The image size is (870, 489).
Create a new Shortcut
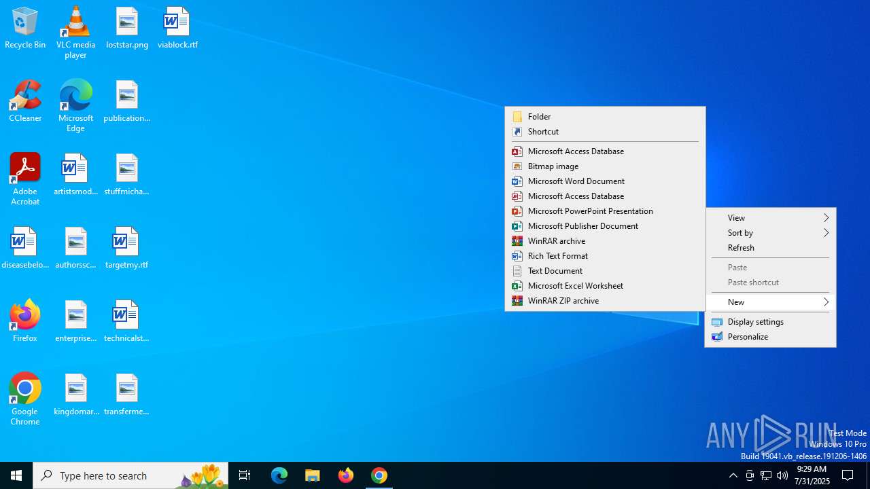point(605,132)
